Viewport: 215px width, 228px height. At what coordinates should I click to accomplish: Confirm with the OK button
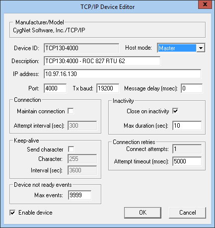(143, 213)
